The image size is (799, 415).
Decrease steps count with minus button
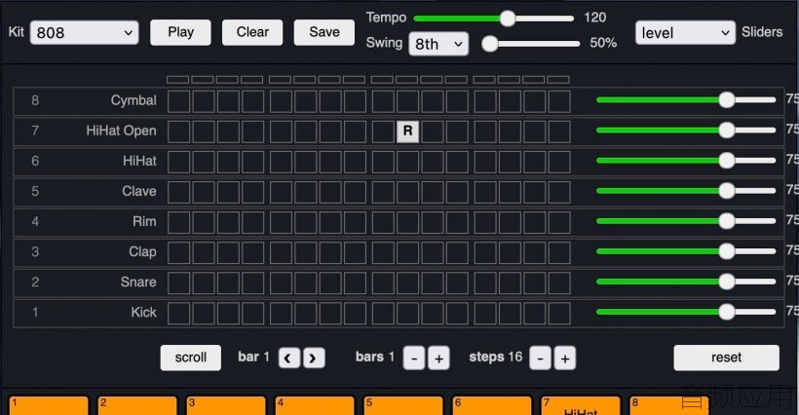[540, 358]
